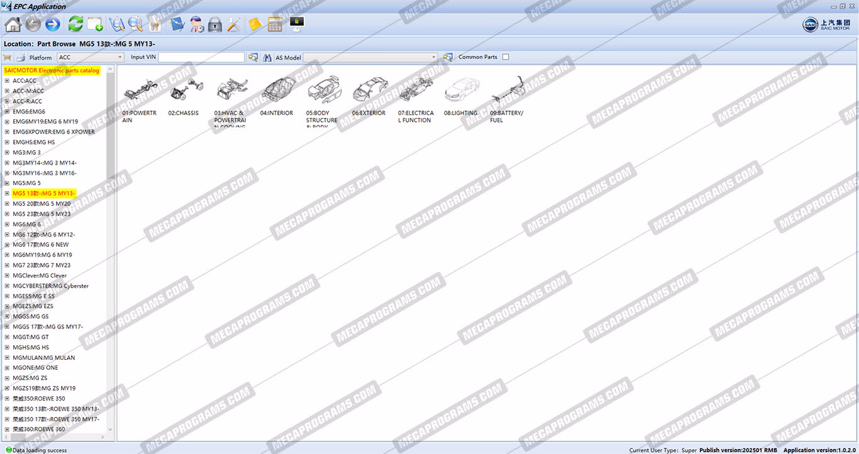
Task: Select MG 5 MY20 tree item
Action: pyautogui.click(x=42, y=203)
